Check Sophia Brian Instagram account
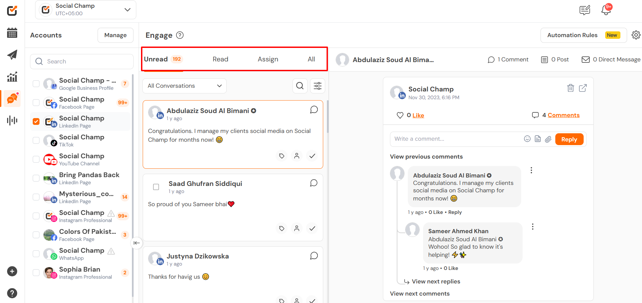The width and height of the screenshot is (642, 303). pyautogui.click(x=36, y=273)
